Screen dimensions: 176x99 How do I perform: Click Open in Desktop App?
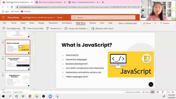[128, 23]
